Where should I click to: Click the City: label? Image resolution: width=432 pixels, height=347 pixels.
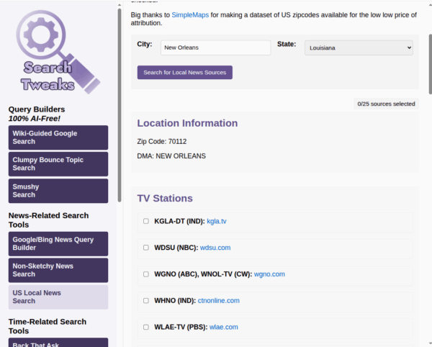(x=145, y=44)
